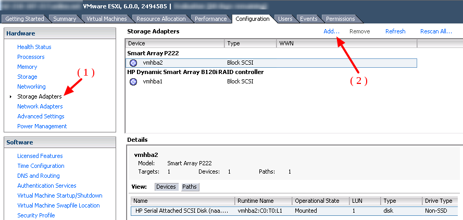
Task: Switch to Paths view
Action: (x=190, y=187)
